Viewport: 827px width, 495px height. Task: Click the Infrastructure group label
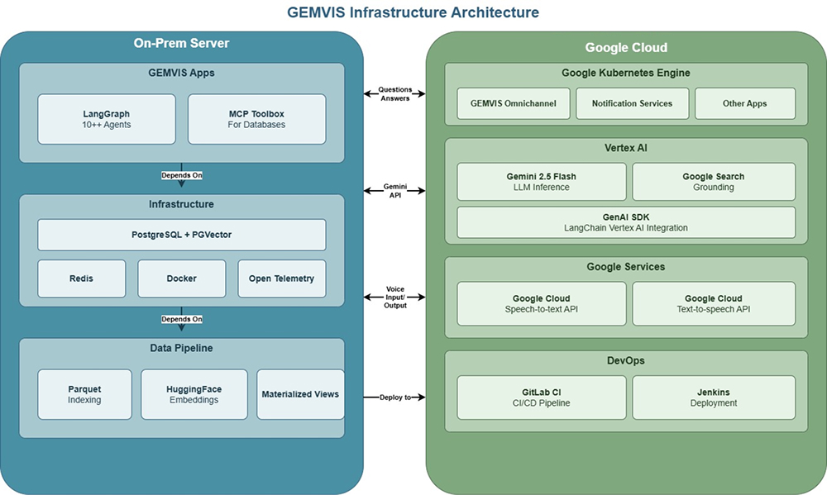pos(181,204)
